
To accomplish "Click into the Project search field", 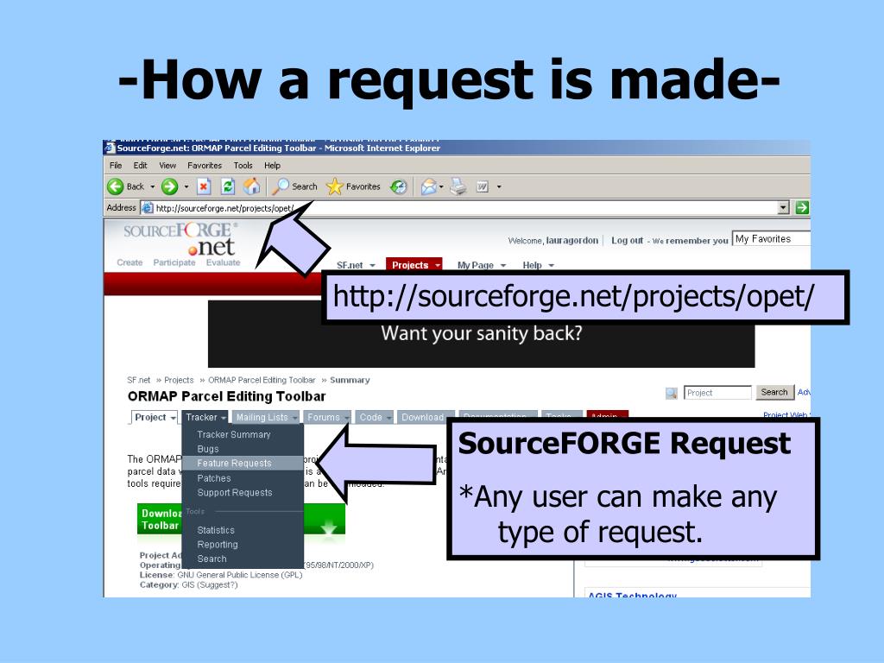I will point(717,393).
